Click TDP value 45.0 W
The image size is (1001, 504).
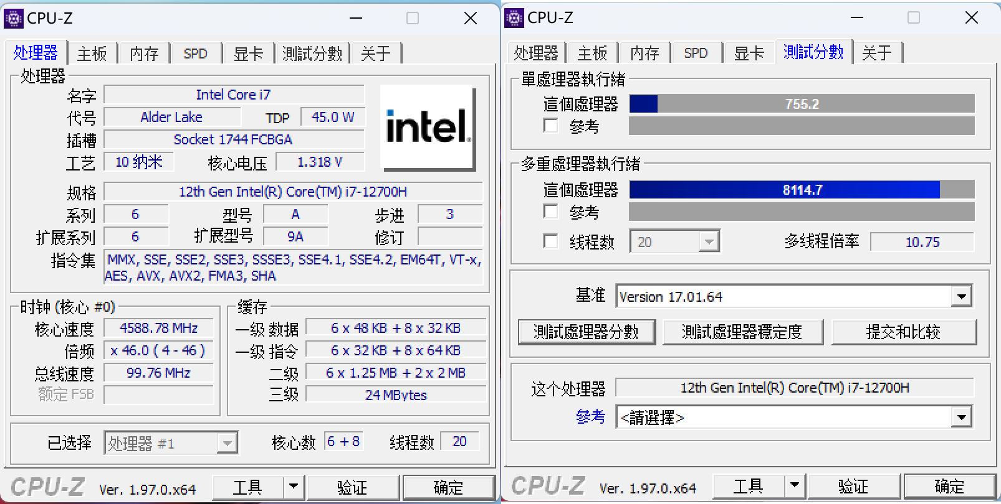333,117
